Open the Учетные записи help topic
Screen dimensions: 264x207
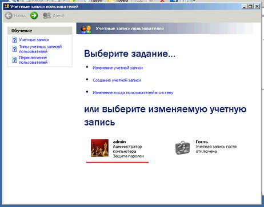pyautogui.click(x=34, y=40)
